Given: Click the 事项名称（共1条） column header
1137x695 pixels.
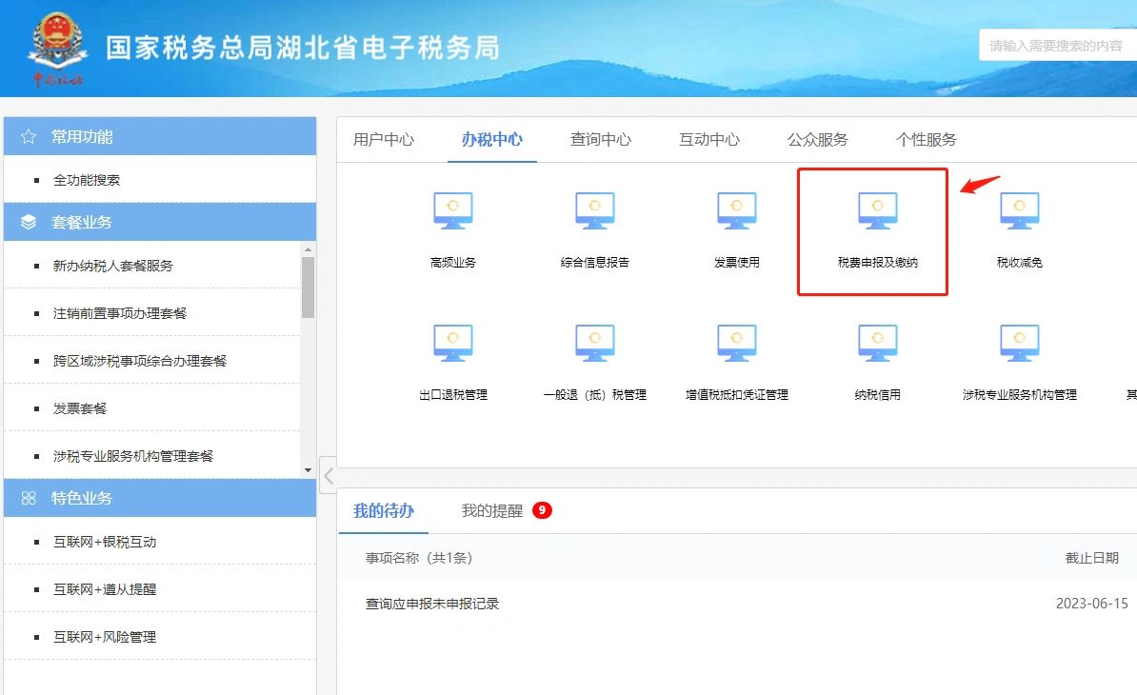Looking at the screenshot, I should [419, 558].
